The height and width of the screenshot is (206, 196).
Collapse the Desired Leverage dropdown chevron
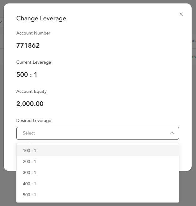click(172, 133)
